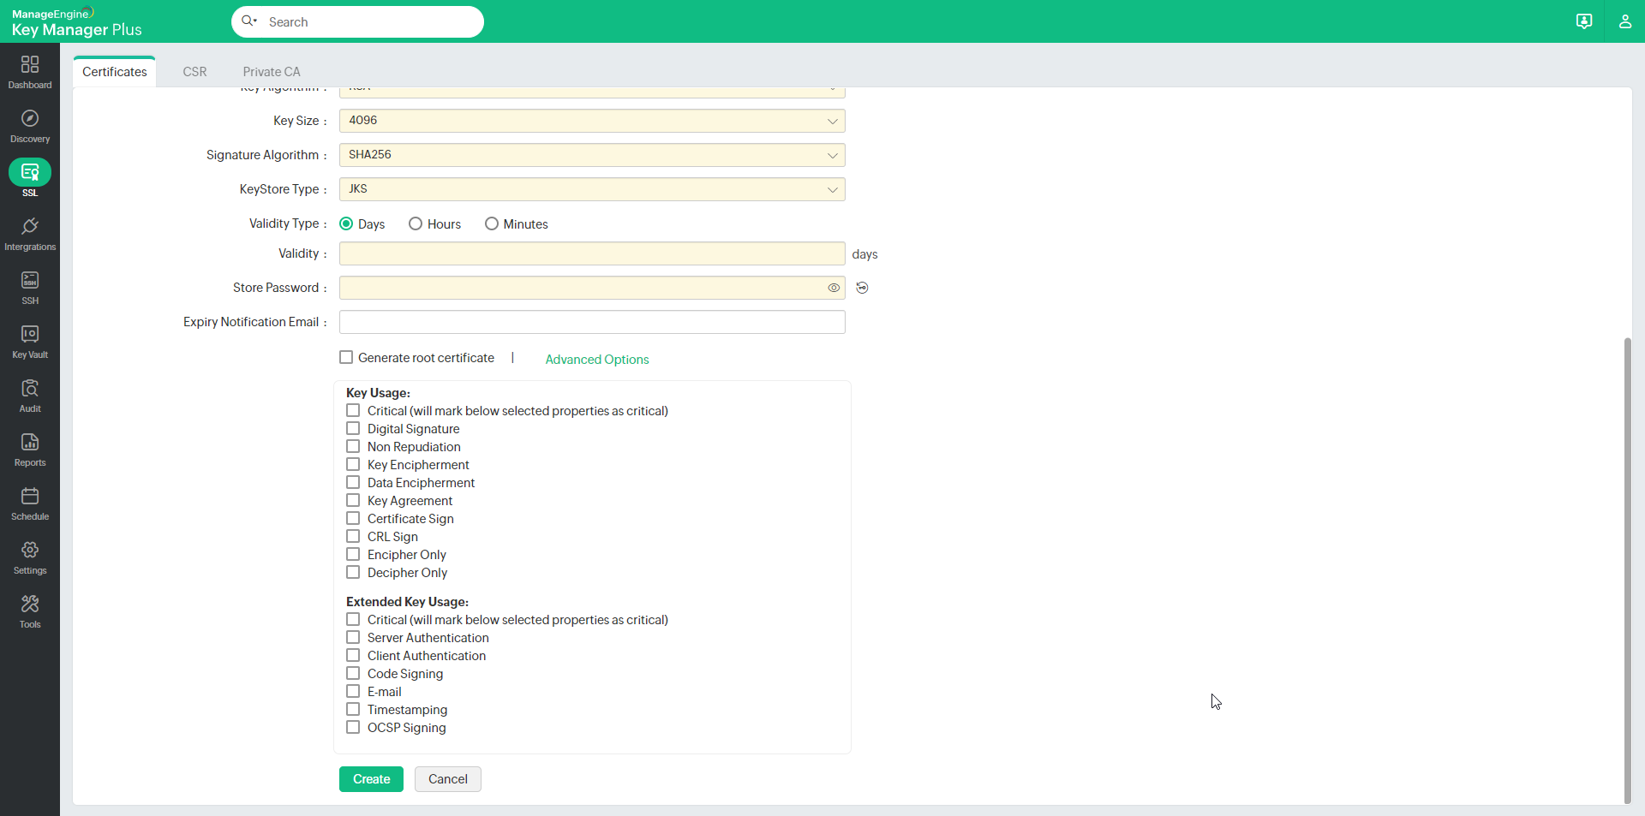Screen dimensions: 1645x816
Task: Check Code Signing option
Action: click(x=353, y=673)
